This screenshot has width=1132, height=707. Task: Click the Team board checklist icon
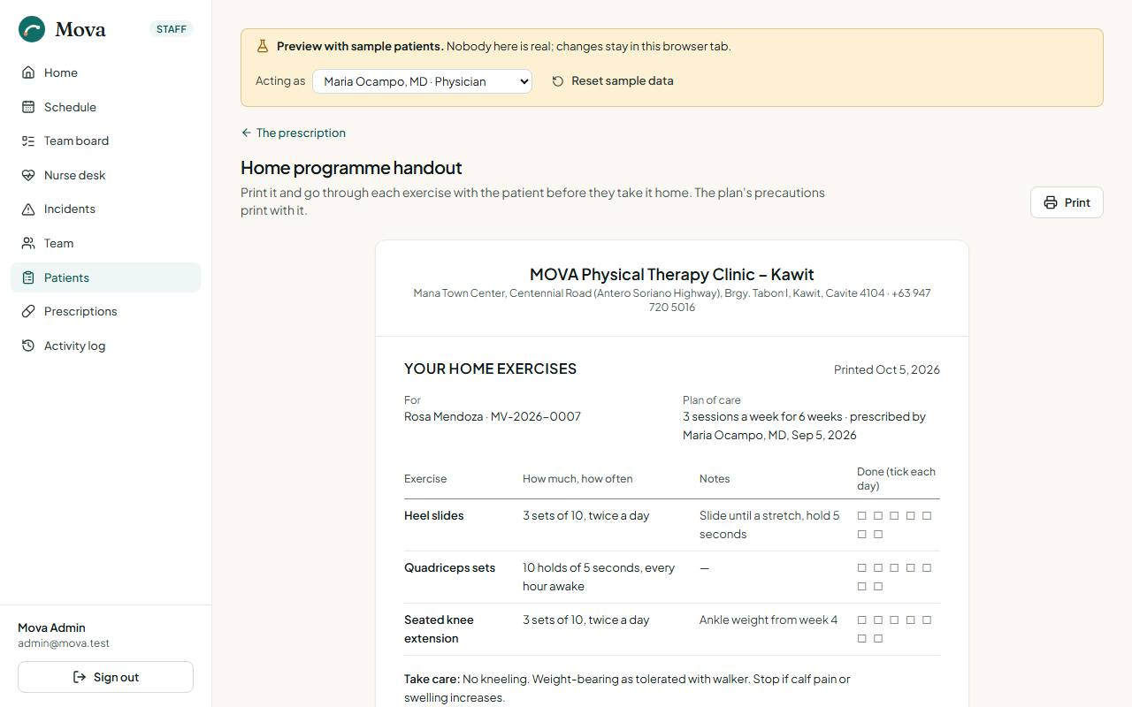(28, 141)
